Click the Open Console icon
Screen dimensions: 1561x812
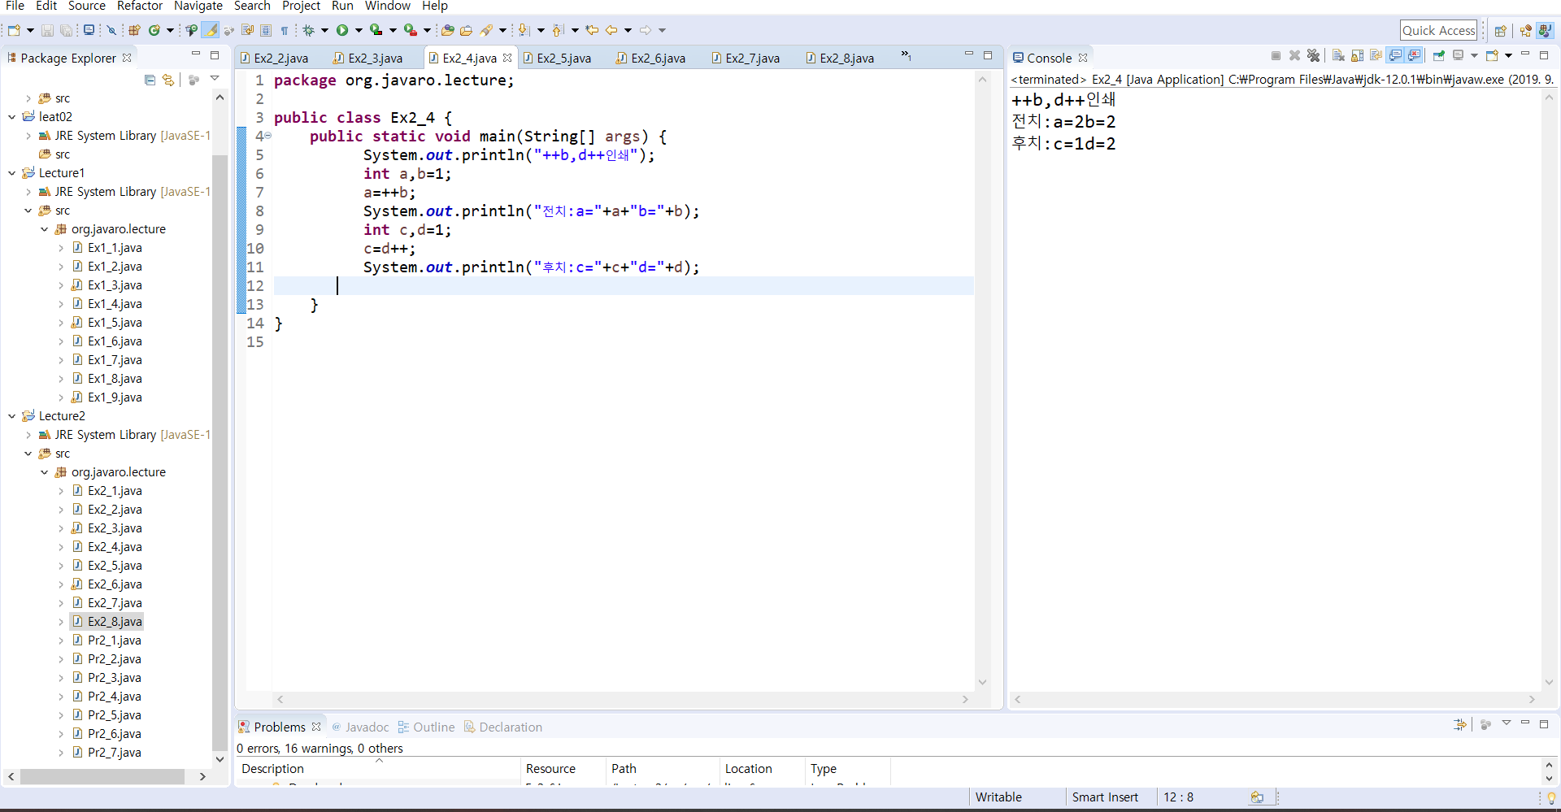(x=1493, y=56)
